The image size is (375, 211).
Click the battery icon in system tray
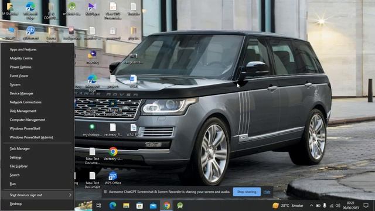pos(318,206)
